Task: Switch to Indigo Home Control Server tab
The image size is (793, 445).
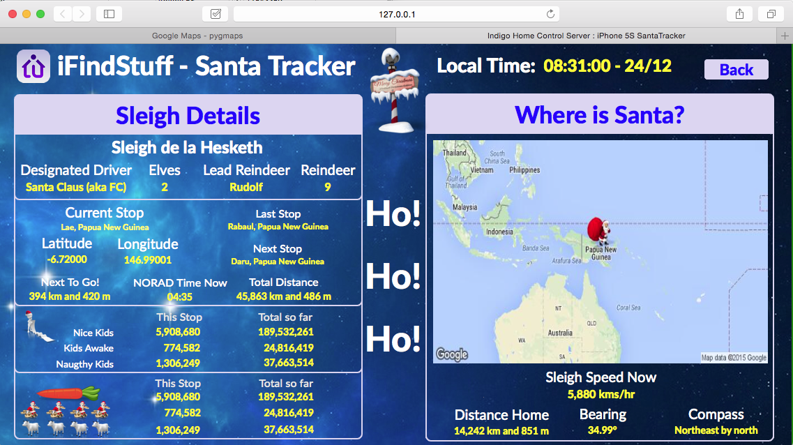Action: click(586, 36)
